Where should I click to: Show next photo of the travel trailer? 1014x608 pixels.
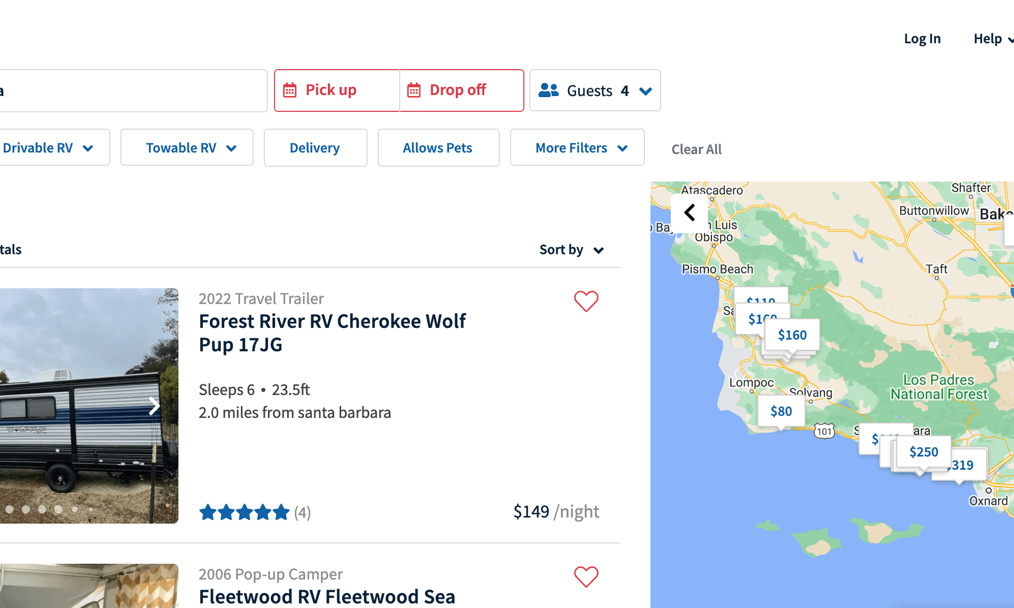click(x=154, y=406)
